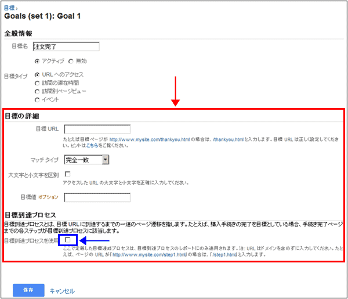Open the http://www.mysite.com/thankyou.html example link

tap(150, 139)
